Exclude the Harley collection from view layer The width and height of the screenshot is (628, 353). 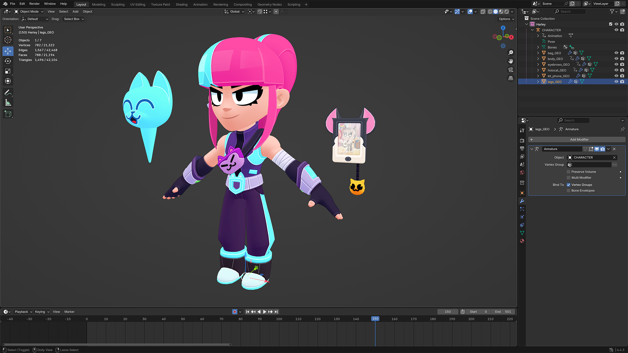pyautogui.click(x=610, y=24)
